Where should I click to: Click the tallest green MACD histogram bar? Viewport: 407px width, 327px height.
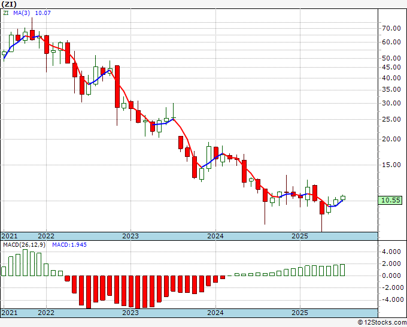(25, 262)
